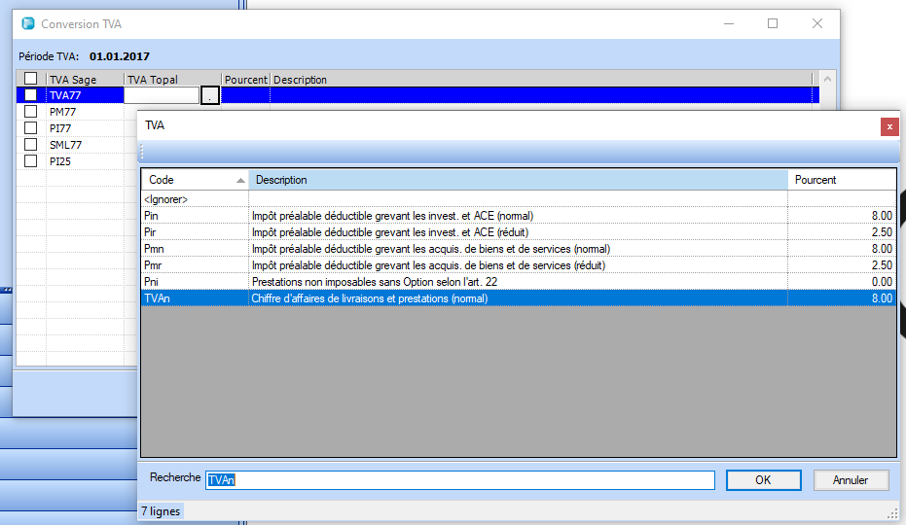Toggle the select-all header checkbox
906x525 pixels.
[x=31, y=79]
